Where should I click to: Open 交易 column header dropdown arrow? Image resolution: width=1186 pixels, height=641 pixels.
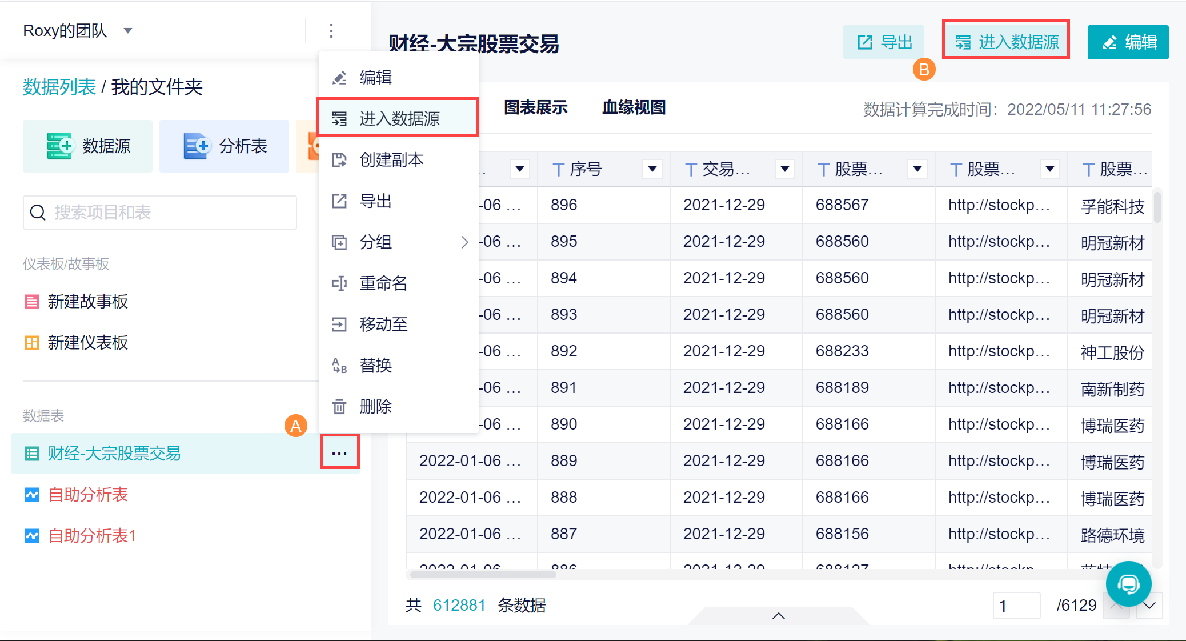(x=784, y=169)
